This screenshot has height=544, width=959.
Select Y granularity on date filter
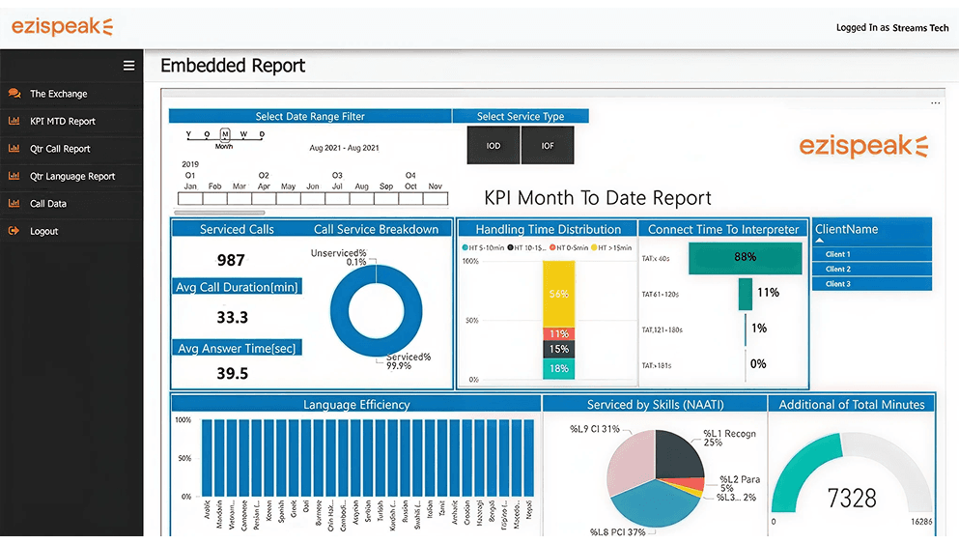tap(190, 134)
